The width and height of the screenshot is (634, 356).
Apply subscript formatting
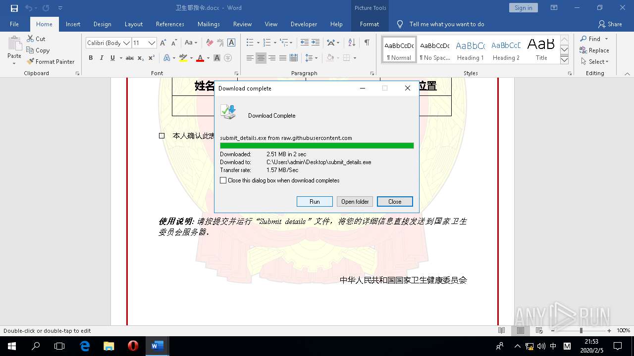[141, 58]
